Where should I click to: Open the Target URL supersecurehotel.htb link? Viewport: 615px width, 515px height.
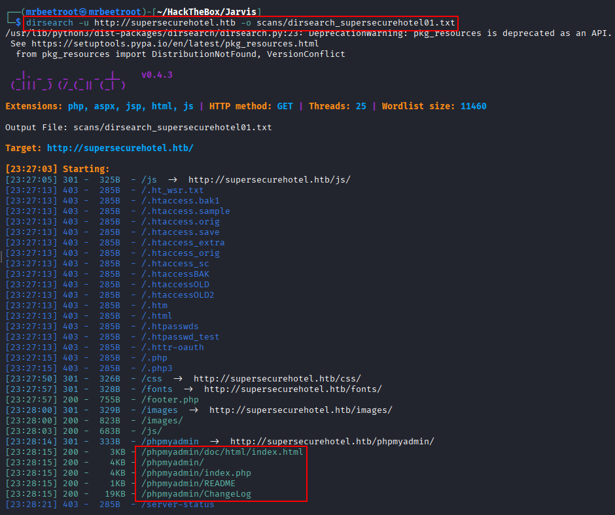click(120, 149)
